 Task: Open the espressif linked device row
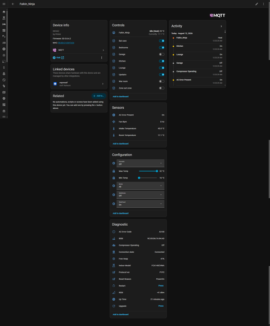[79, 84]
